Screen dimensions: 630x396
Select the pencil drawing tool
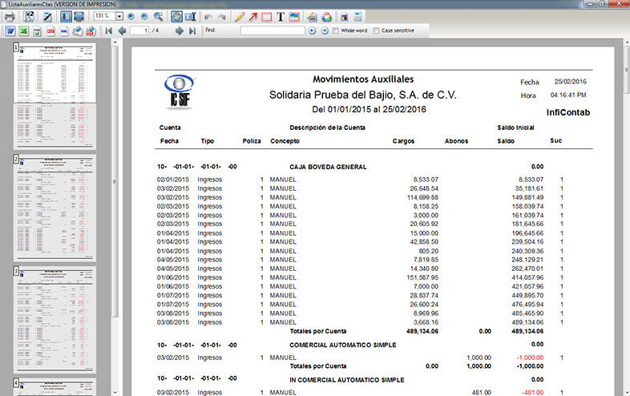point(240,15)
